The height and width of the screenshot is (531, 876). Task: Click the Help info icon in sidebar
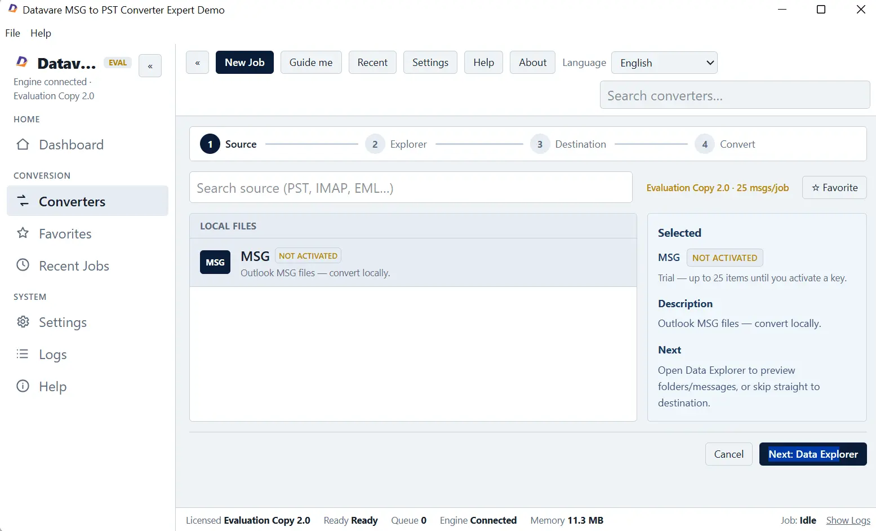tap(23, 386)
